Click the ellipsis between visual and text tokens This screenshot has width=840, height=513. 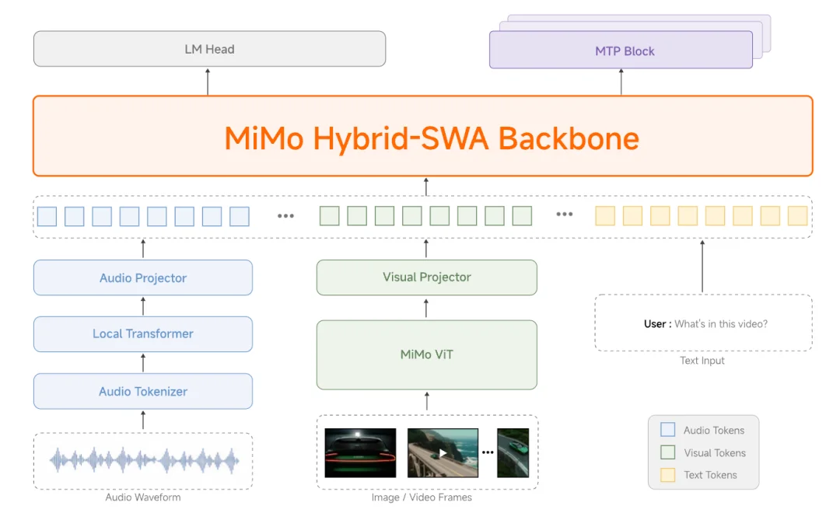point(564,215)
